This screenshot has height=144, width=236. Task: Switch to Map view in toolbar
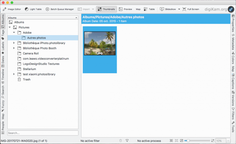[x=138, y=9]
